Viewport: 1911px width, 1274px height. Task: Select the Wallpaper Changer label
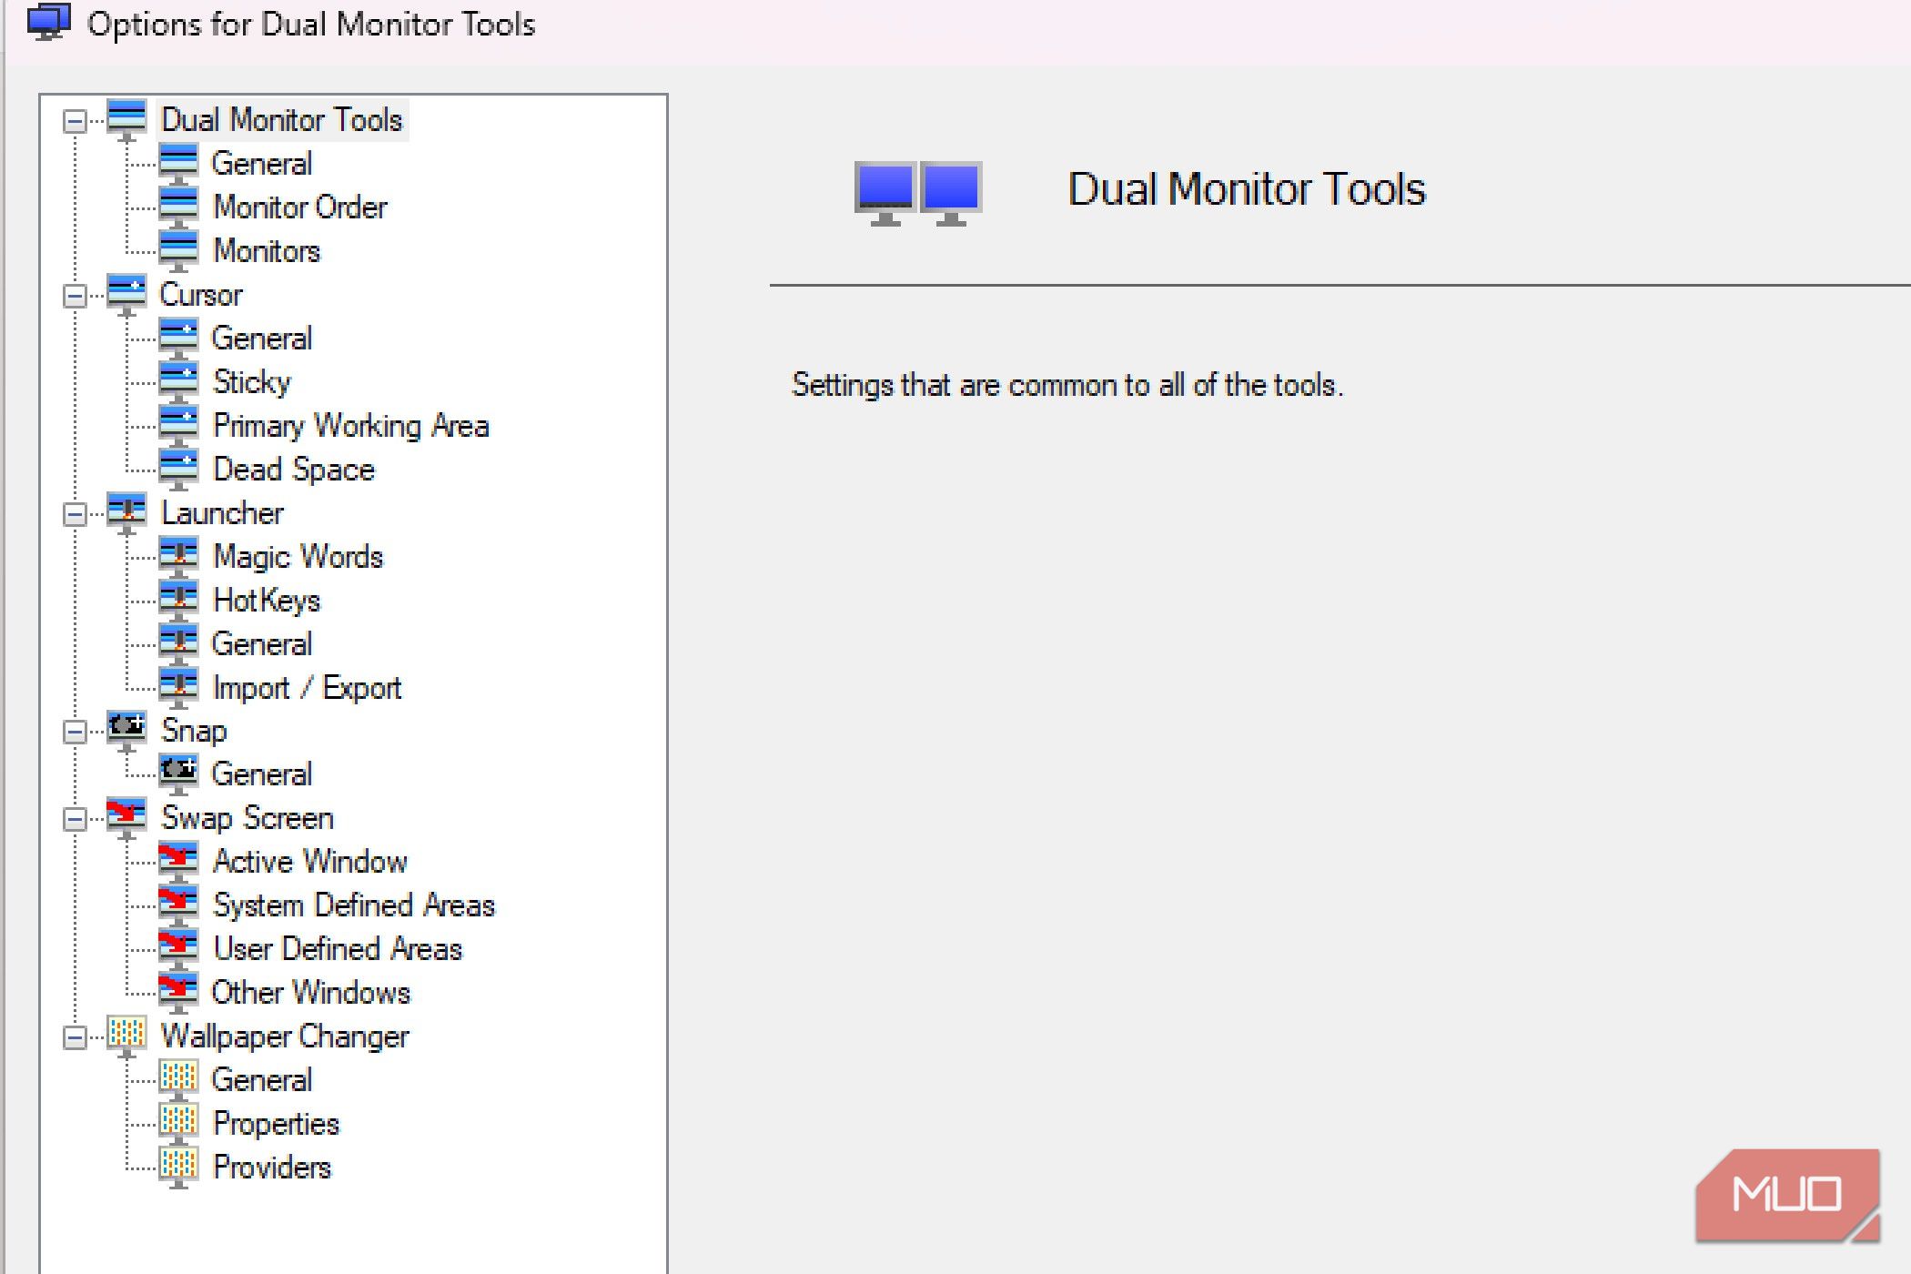click(286, 1036)
